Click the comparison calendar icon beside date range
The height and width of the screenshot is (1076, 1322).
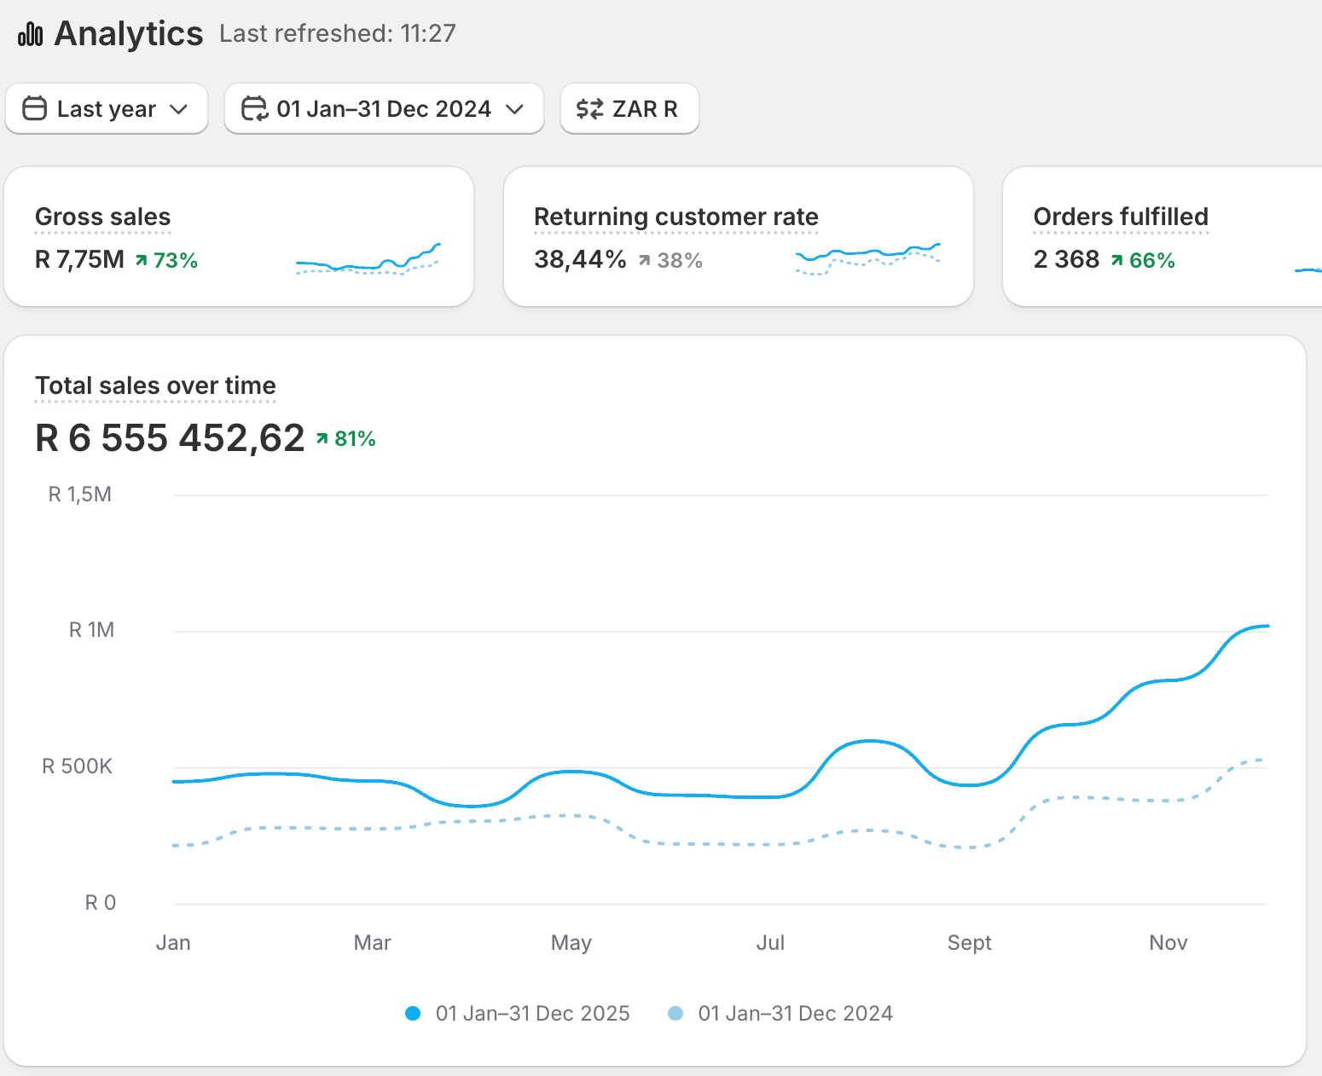[x=254, y=109]
